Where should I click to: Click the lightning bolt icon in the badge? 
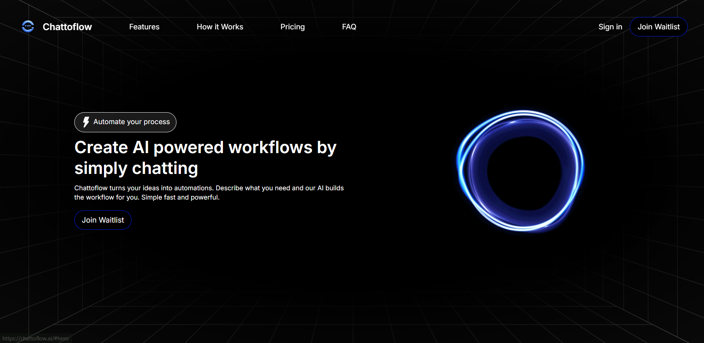click(x=86, y=122)
